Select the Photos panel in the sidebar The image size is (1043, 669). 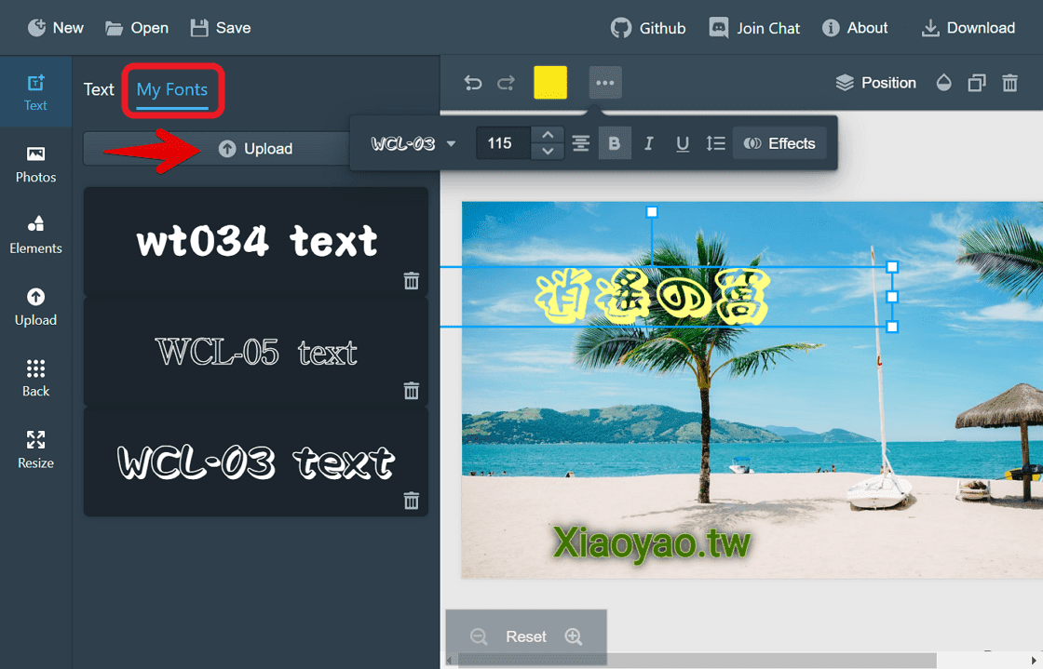35,164
